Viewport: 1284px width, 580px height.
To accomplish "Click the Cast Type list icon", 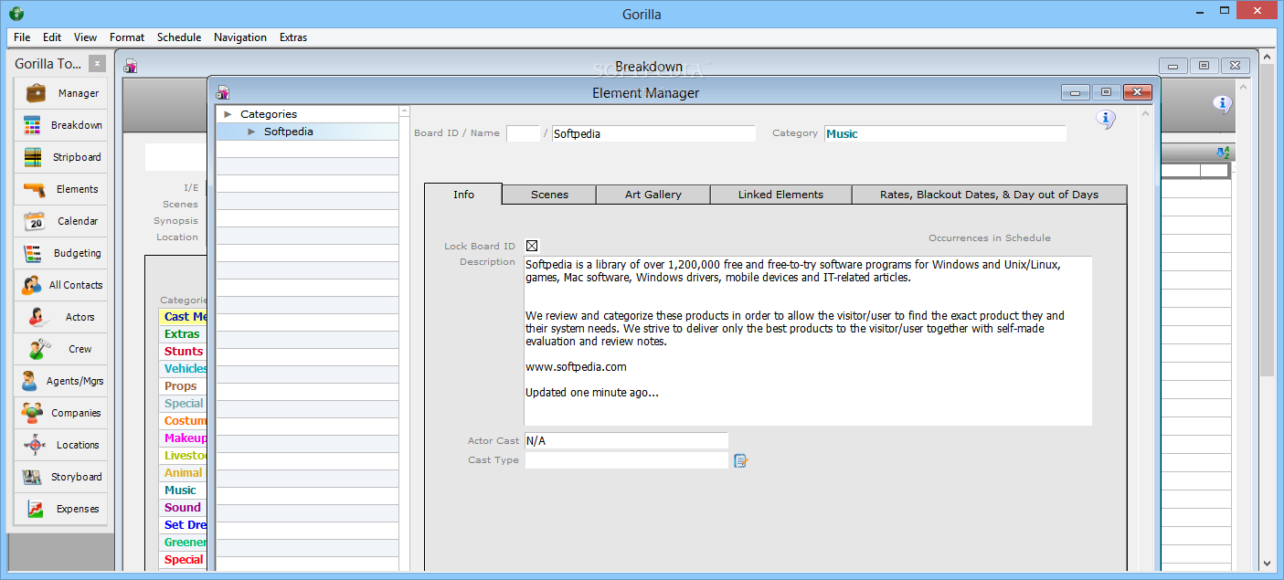I will coord(740,460).
